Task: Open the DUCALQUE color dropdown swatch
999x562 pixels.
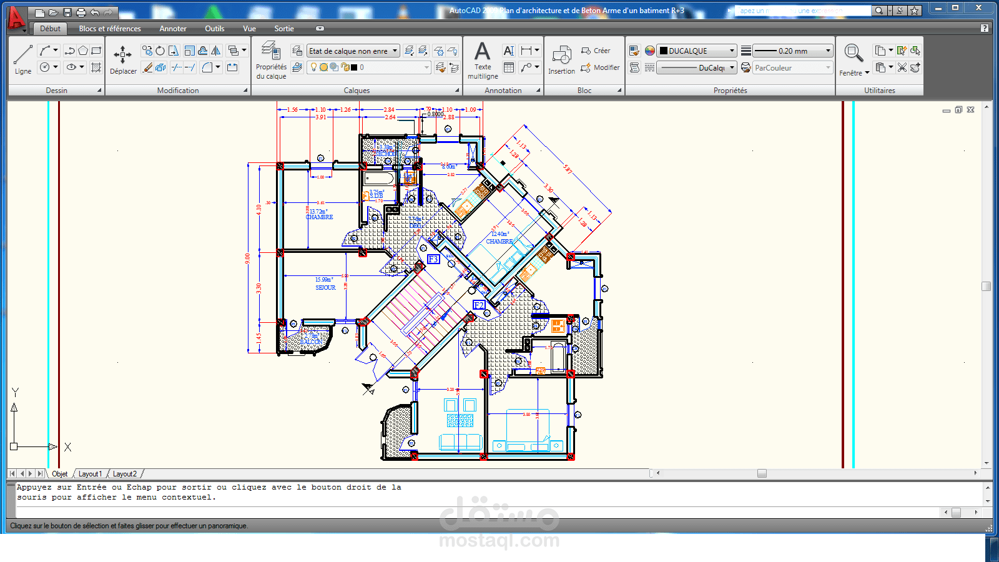Action: click(697, 51)
